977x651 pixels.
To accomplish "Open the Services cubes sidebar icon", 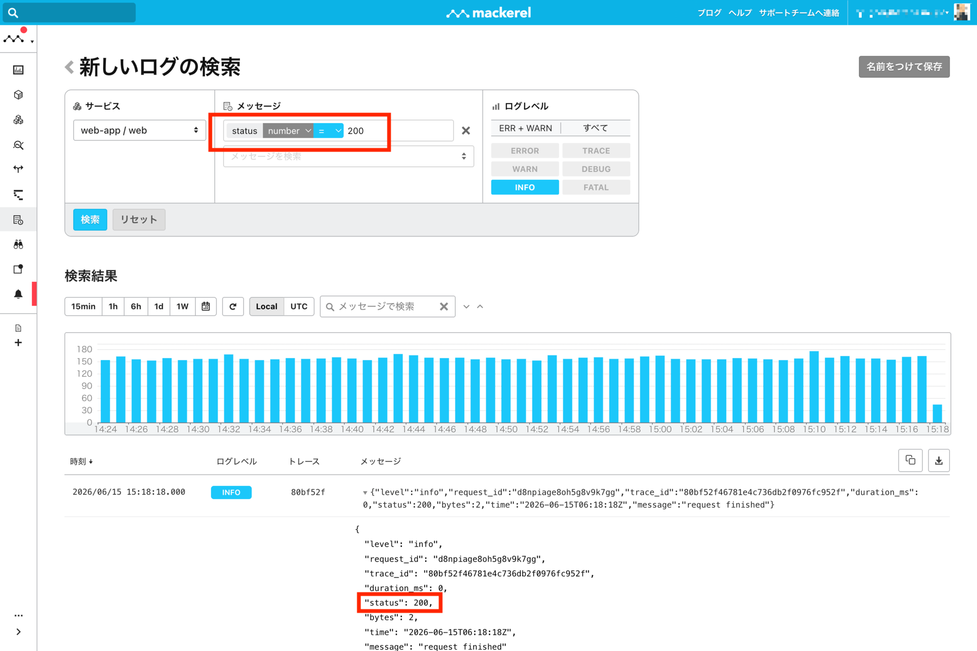I will (x=18, y=120).
